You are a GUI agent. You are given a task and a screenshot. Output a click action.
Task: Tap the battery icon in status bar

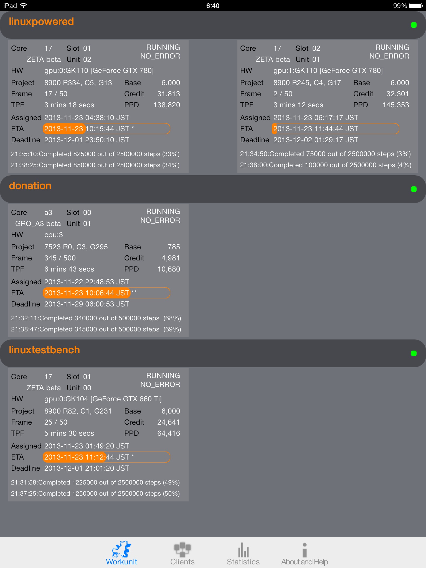[416, 6]
